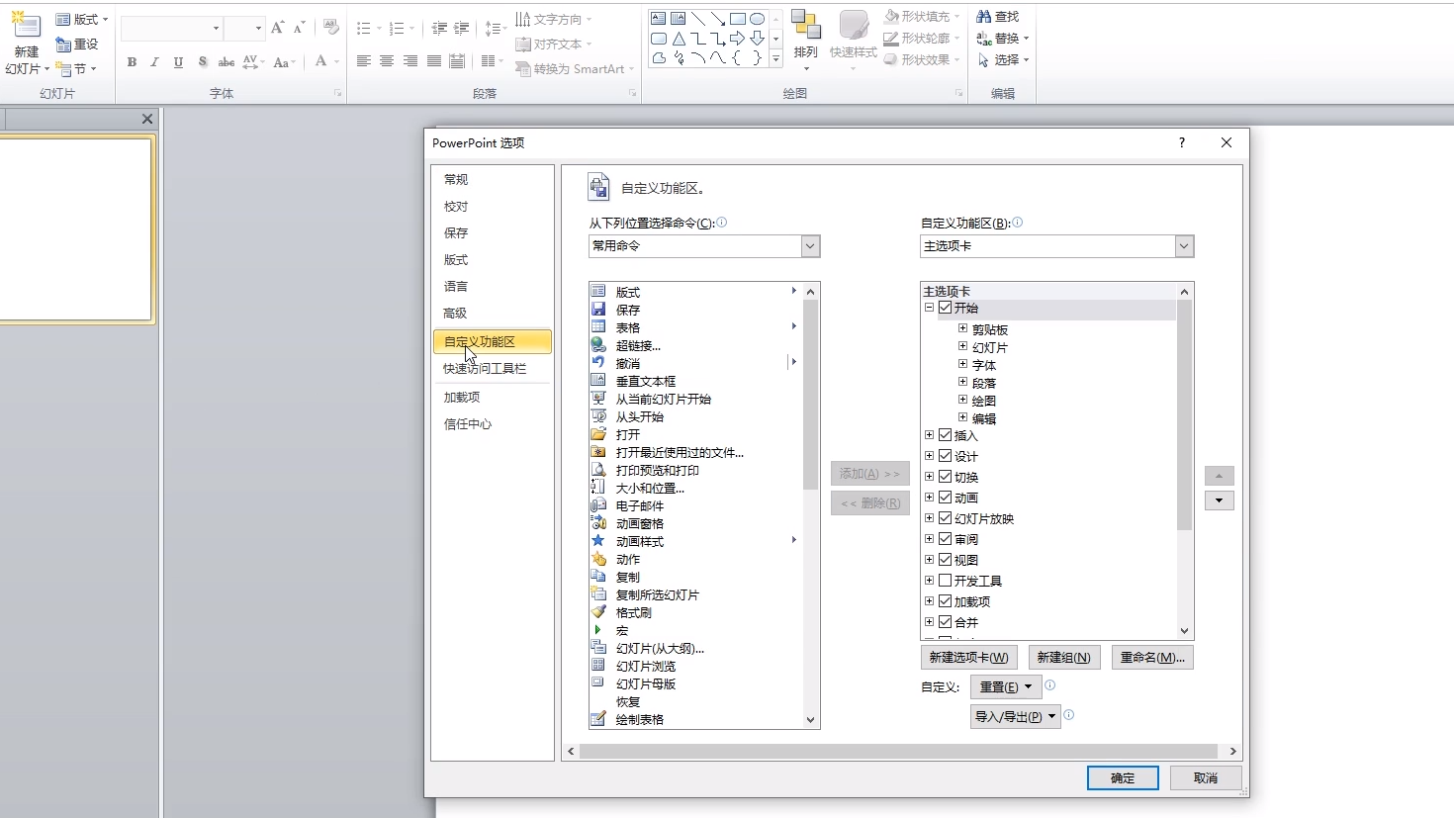1454x818 pixels.
Task: Enable the 开发工具 tab checkbox
Action: click(x=946, y=581)
